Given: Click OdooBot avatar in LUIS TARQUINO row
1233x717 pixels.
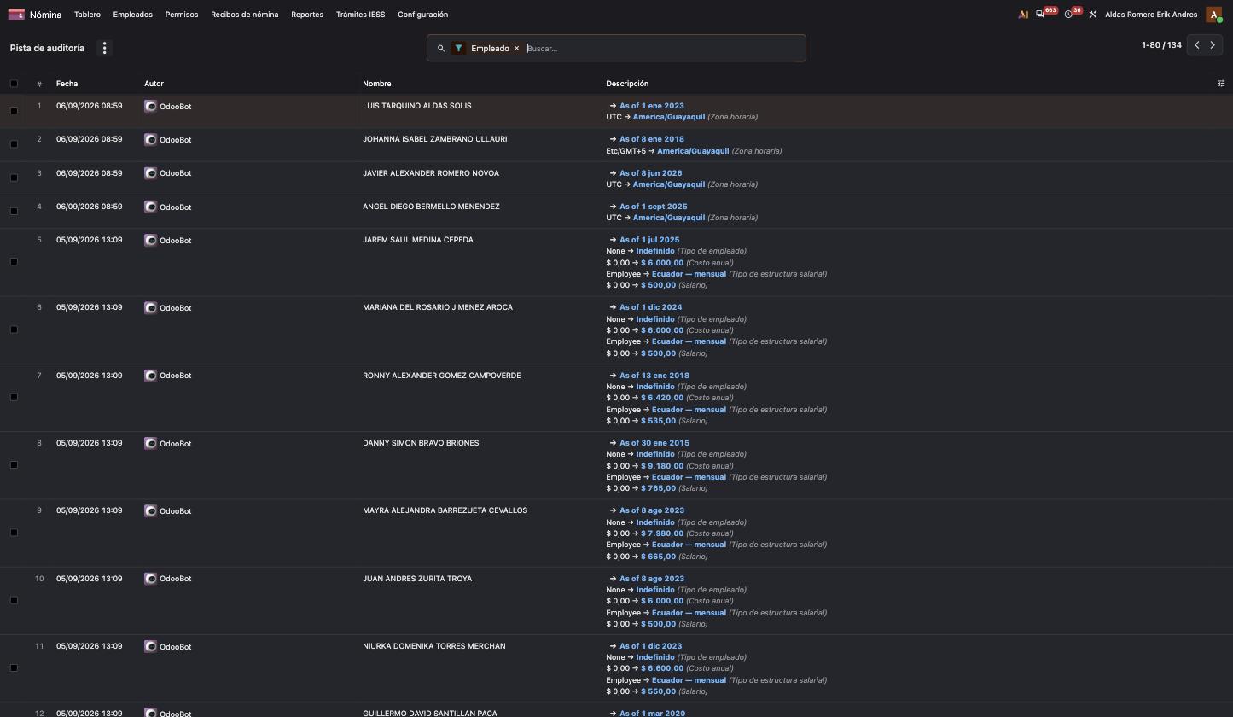Looking at the screenshot, I should (150, 106).
